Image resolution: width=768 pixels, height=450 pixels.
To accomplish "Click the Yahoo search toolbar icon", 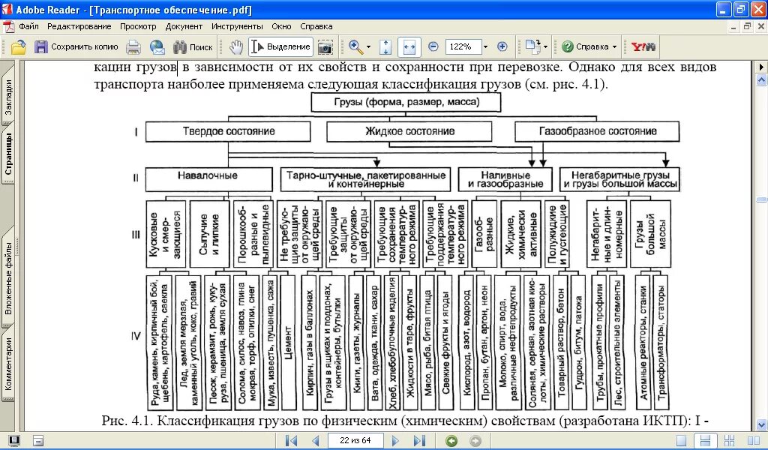I will 643,47.
